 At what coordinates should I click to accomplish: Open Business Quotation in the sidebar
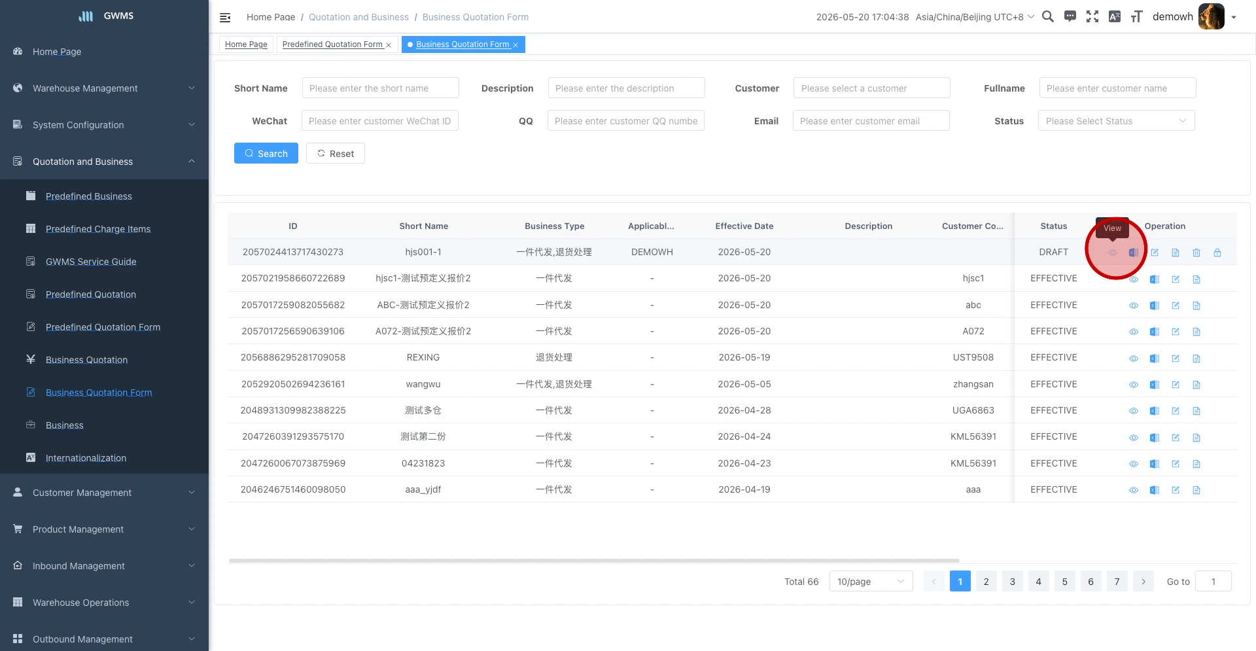[x=86, y=360]
